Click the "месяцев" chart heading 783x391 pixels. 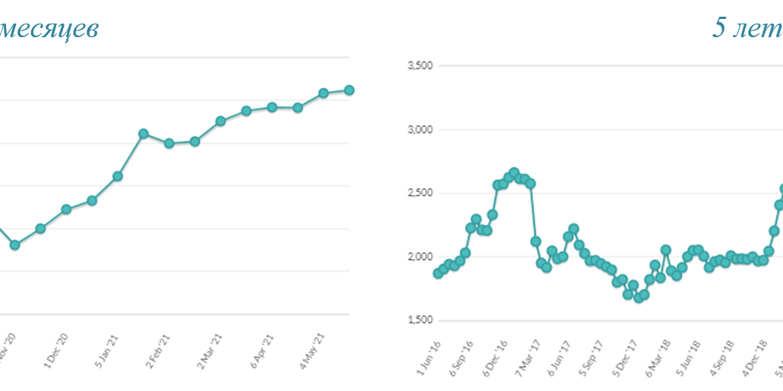click(x=49, y=29)
